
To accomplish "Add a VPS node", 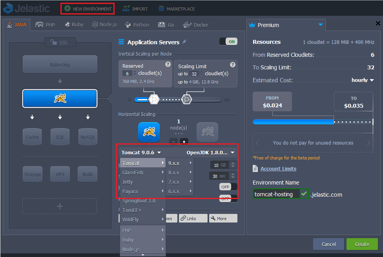I will click(x=60, y=174).
